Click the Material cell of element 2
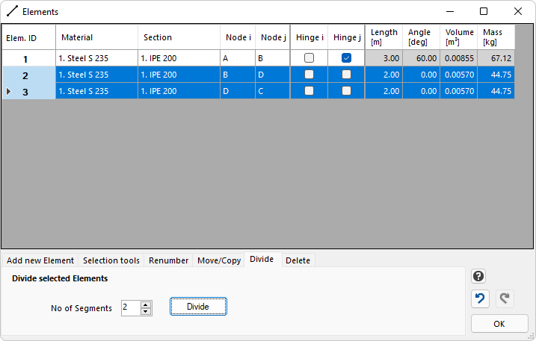Image resolution: width=536 pixels, height=341 pixels. [96, 75]
